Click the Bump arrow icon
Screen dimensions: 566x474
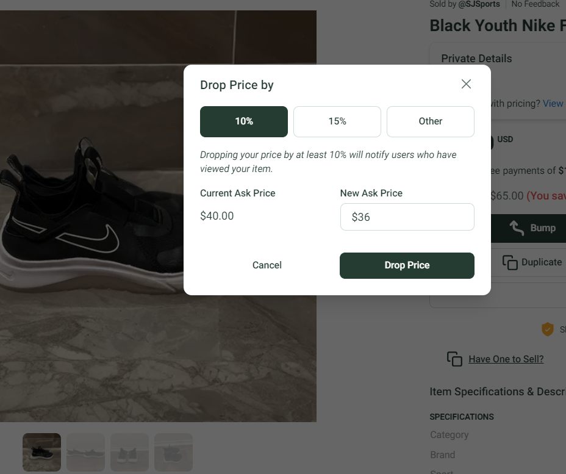[517, 228]
